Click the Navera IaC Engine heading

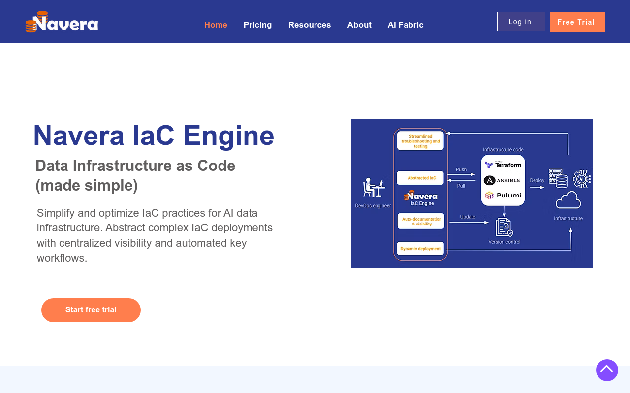click(x=154, y=136)
